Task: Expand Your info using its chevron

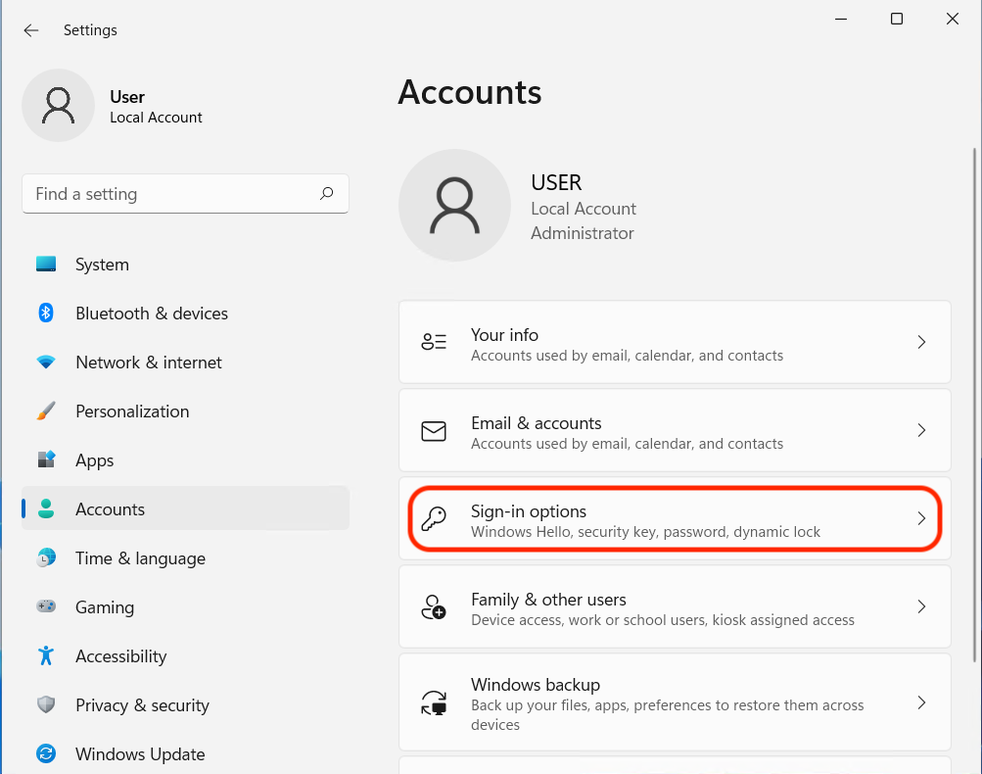Action: [920, 342]
